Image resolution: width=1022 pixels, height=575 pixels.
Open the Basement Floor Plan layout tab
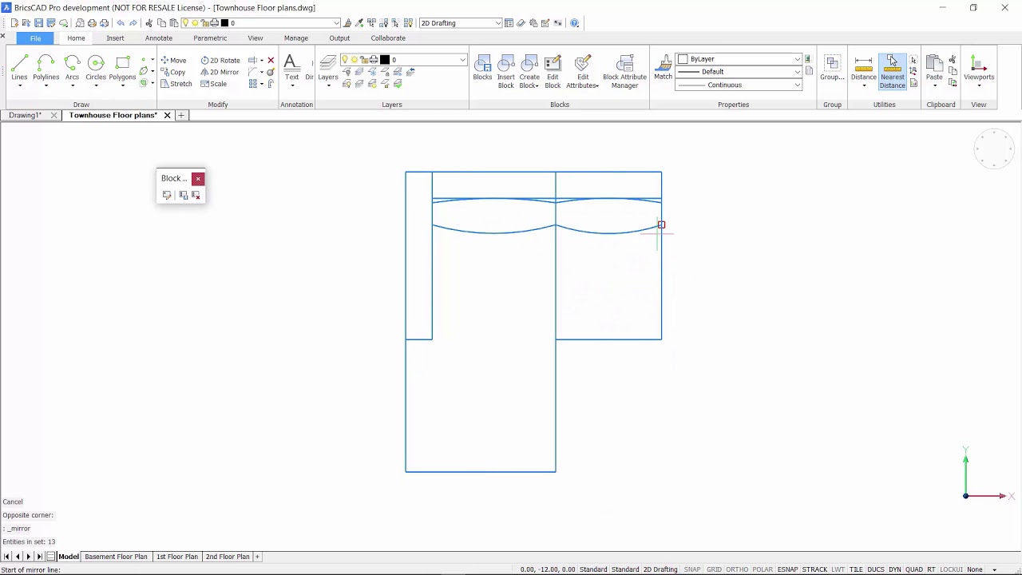(117, 557)
